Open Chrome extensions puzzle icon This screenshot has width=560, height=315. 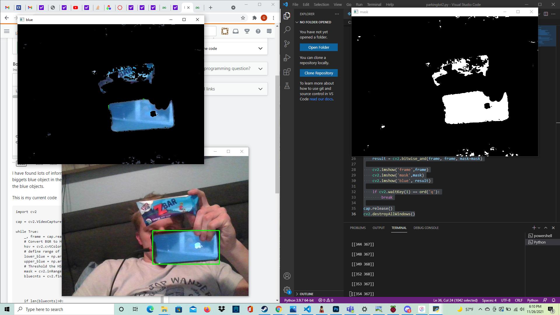tap(255, 18)
